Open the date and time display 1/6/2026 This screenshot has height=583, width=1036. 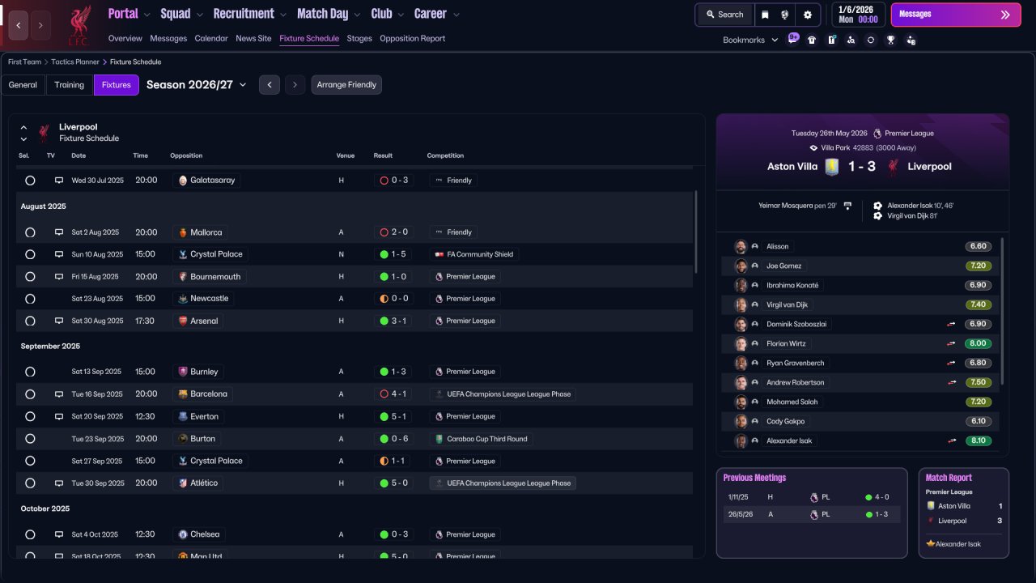tap(858, 15)
